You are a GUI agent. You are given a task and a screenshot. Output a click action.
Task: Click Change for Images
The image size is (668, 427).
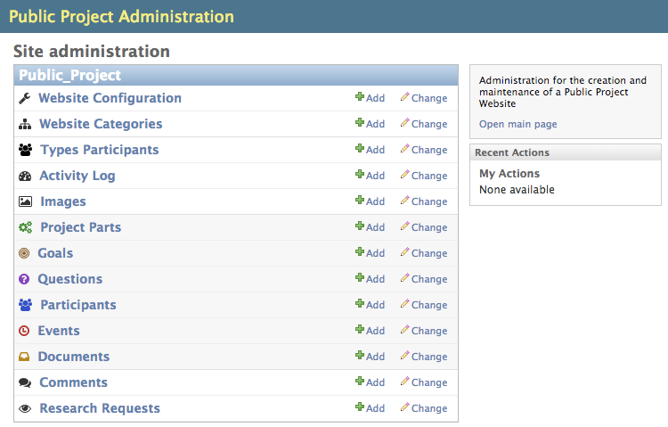(424, 201)
